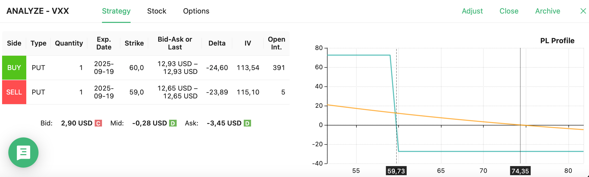The image size is (589, 177).
Task: Click the Open Int. column header
Action: 276,43
